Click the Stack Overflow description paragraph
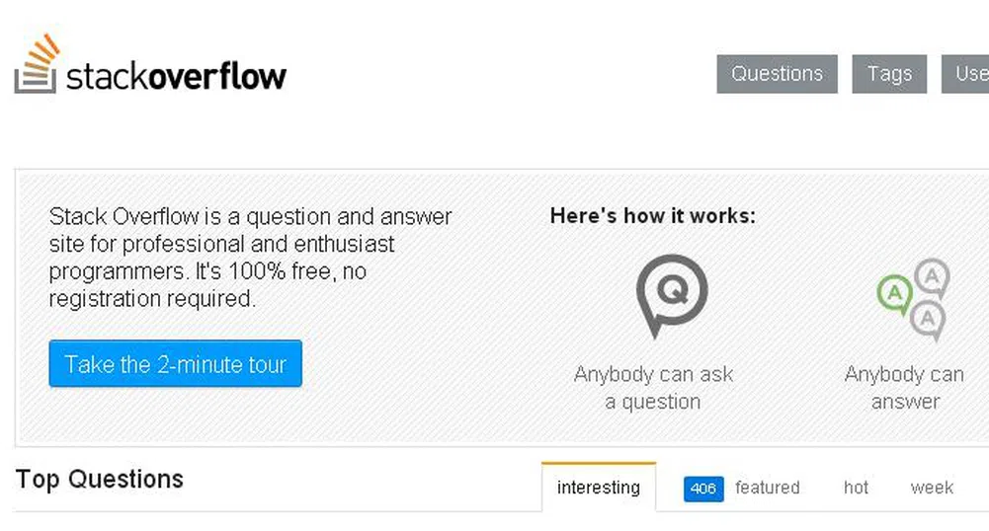Viewport: 989px width, 531px height. point(250,257)
